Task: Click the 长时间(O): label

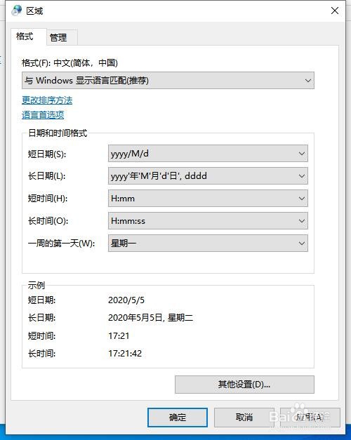Action: tap(48, 221)
